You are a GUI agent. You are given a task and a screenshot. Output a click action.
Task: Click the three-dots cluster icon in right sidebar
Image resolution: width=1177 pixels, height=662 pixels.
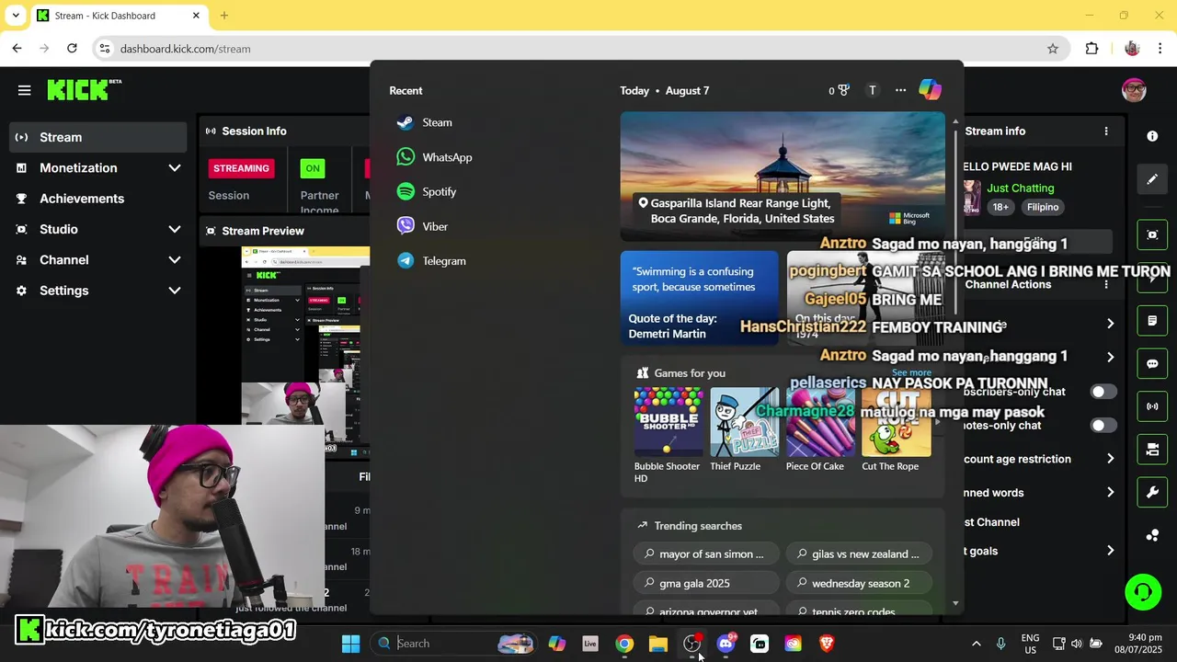click(1152, 535)
